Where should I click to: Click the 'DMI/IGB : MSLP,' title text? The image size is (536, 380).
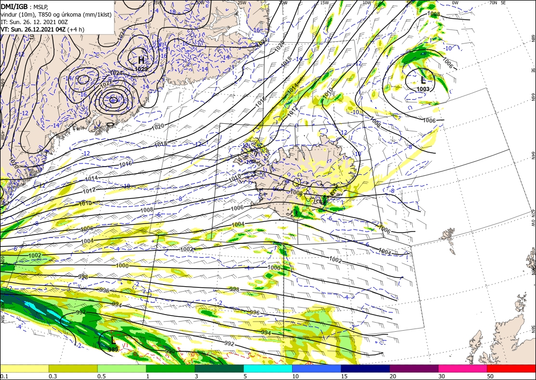coord(24,6)
